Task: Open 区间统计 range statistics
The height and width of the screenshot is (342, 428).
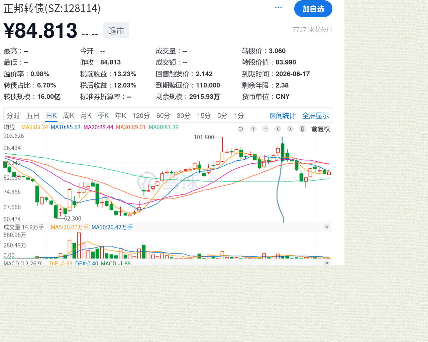Action: (283, 116)
